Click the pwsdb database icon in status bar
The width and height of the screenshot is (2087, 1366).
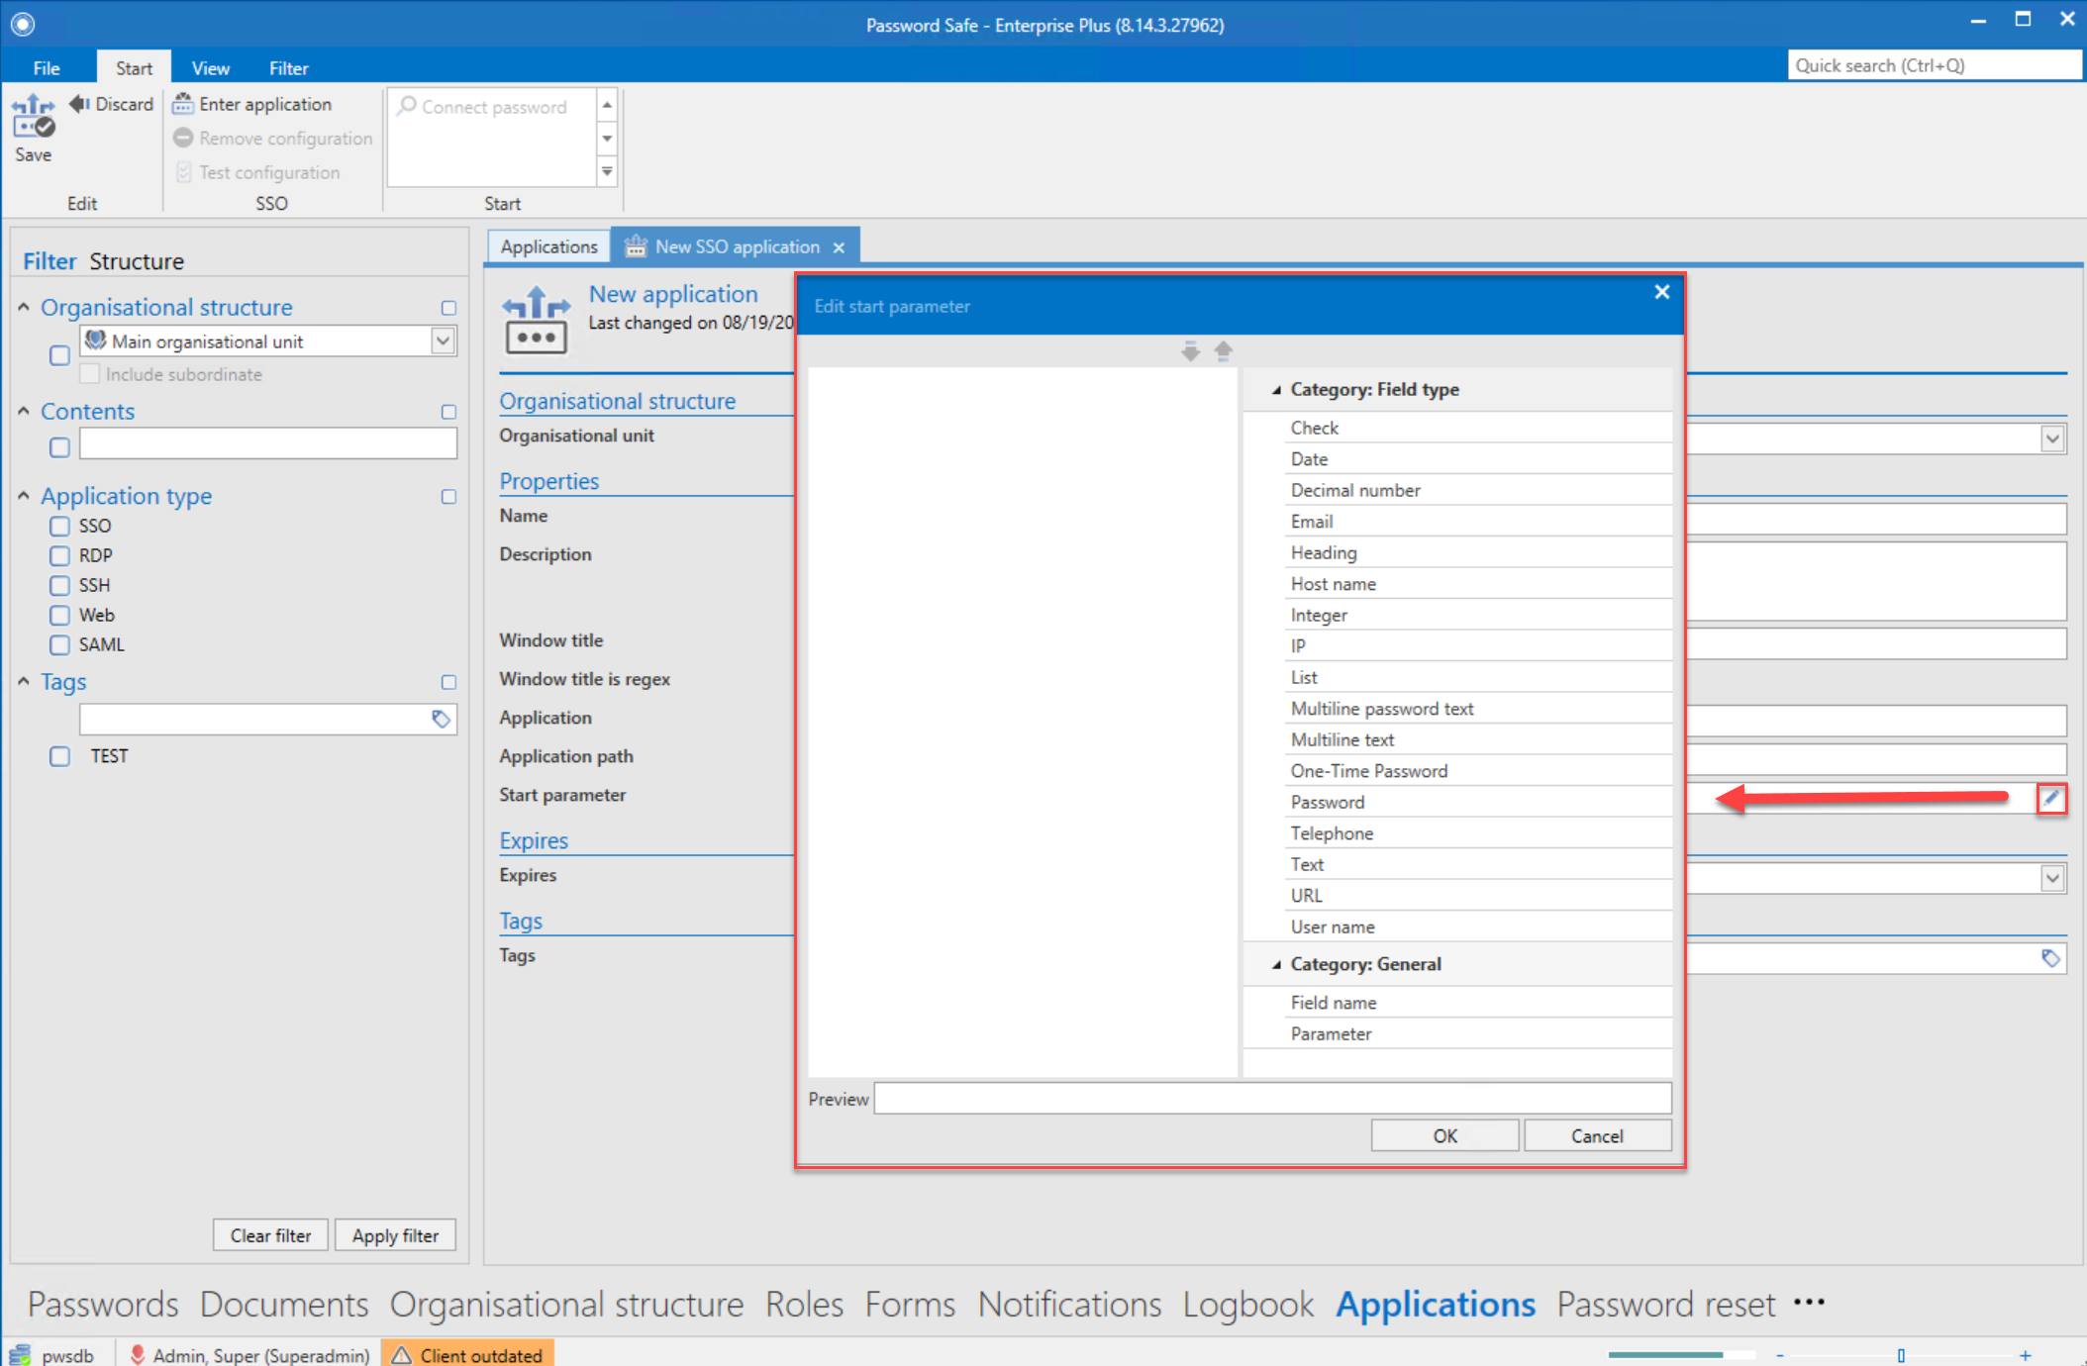coord(21,1354)
